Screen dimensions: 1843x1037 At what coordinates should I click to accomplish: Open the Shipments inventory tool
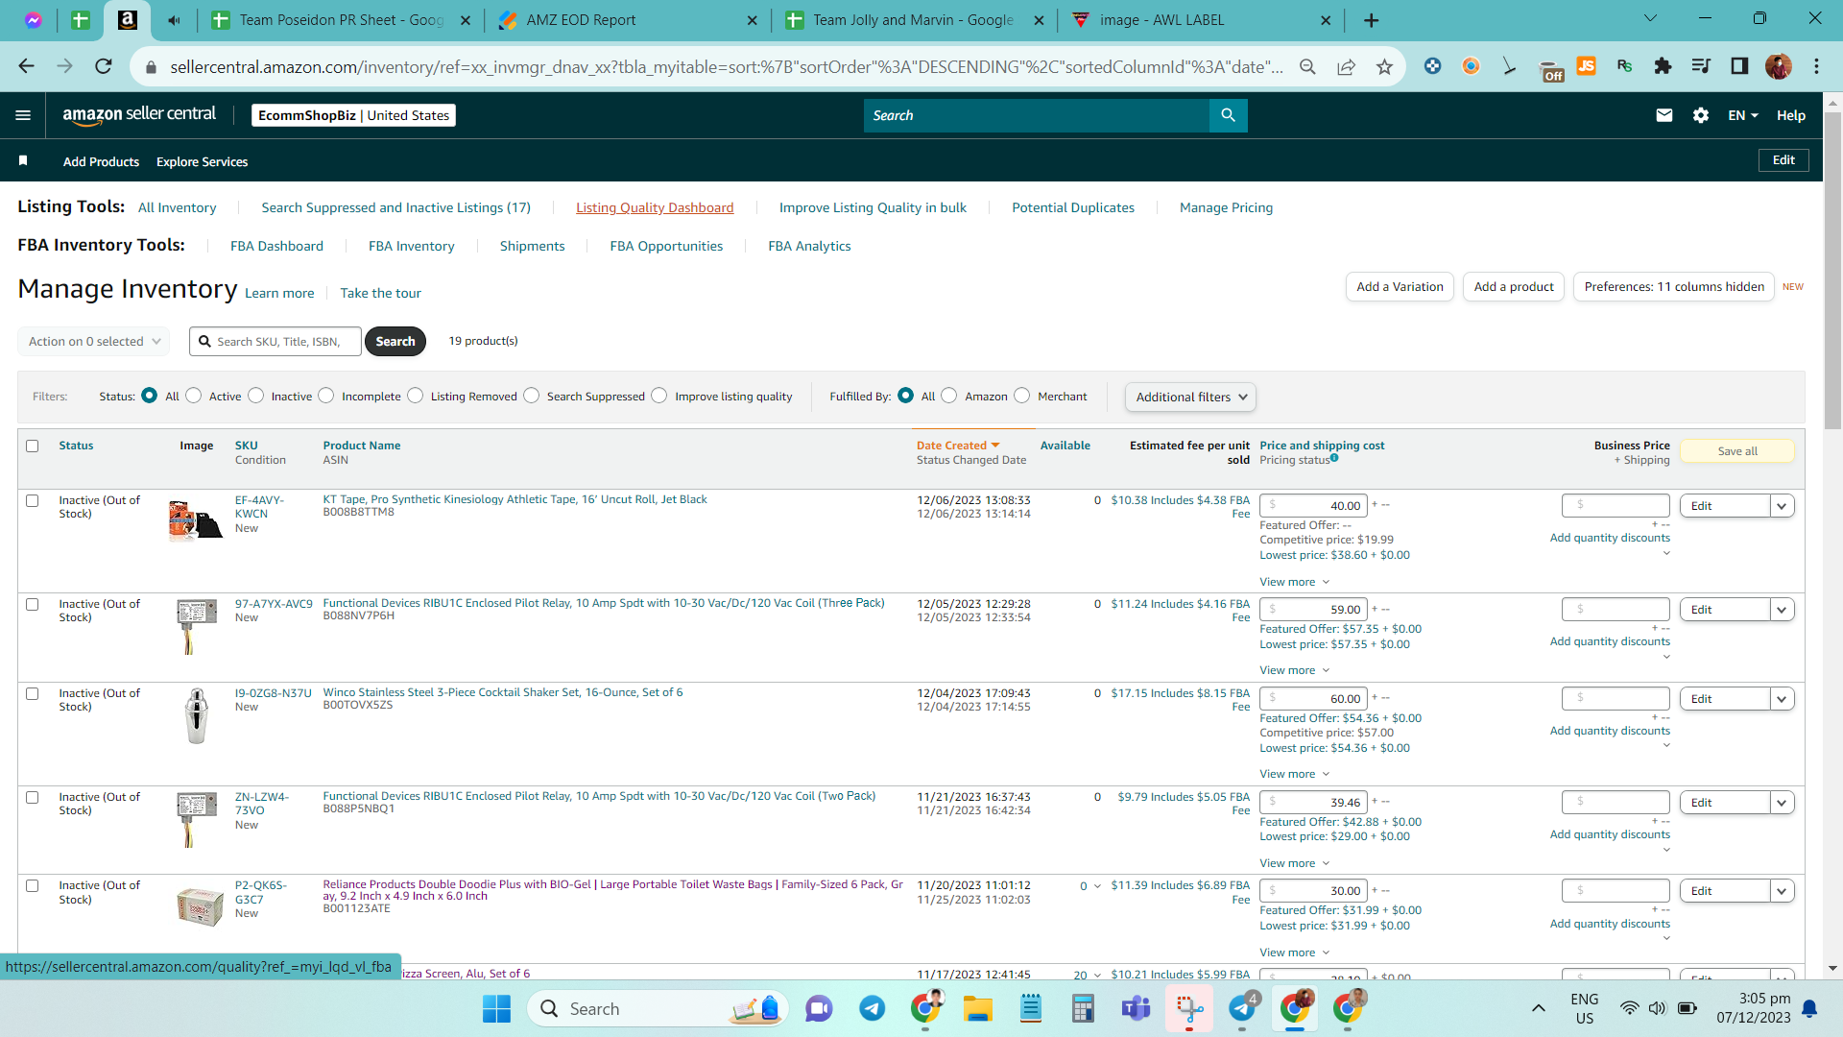[x=532, y=246]
